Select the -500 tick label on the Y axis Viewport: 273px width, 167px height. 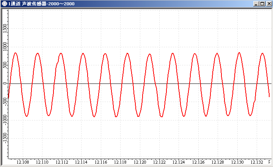(5, 101)
